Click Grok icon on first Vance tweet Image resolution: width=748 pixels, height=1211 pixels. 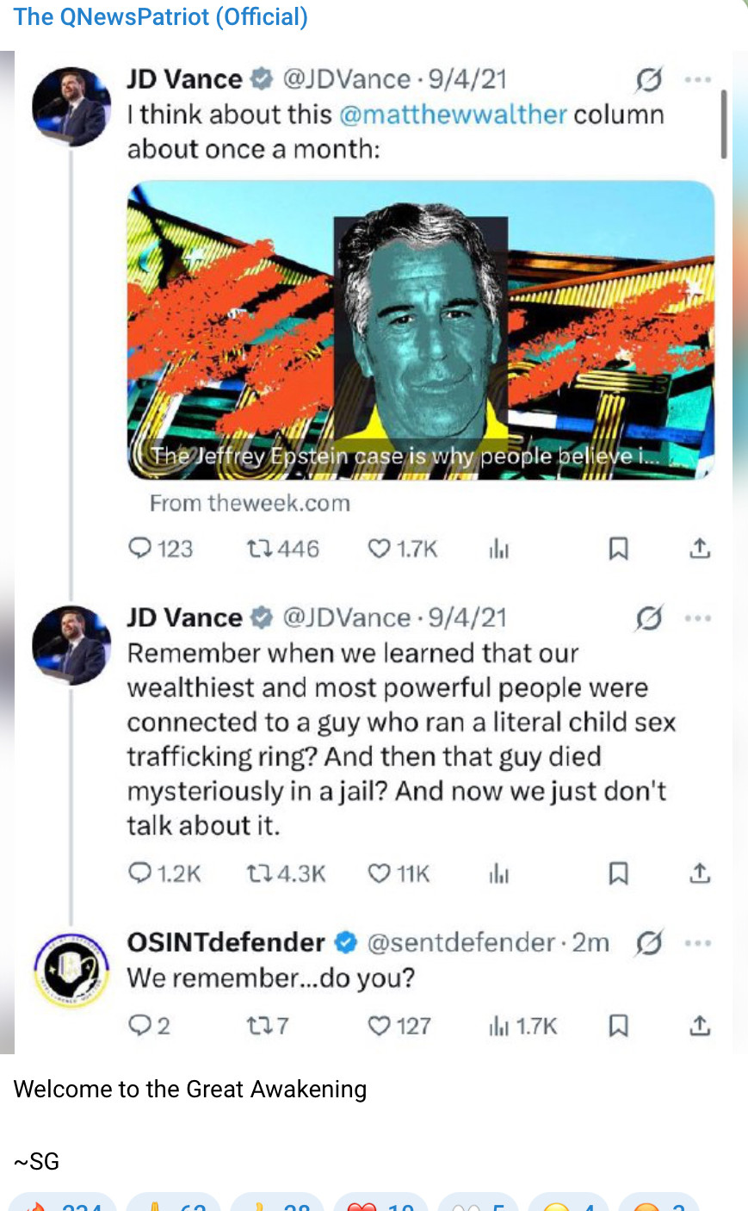[648, 80]
